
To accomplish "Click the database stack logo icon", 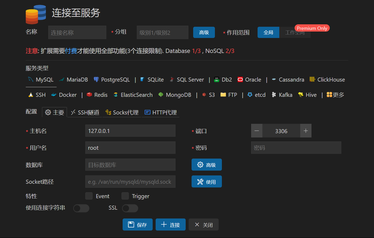I will 36,14.
